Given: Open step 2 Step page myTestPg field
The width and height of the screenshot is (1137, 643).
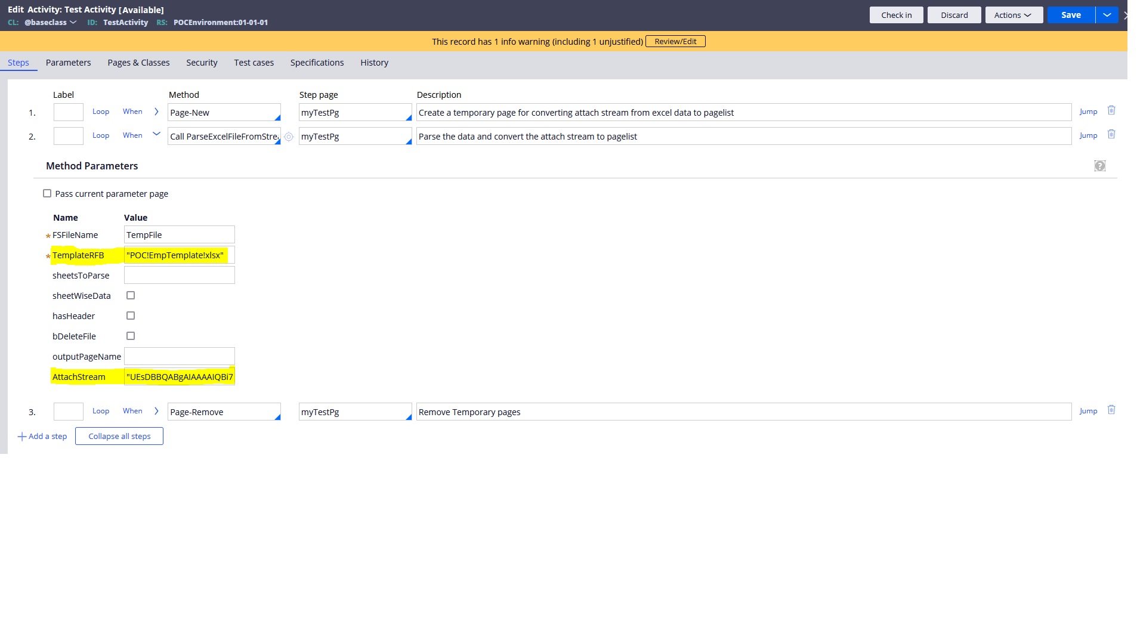Looking at the screenshot, I should click(356, 137).
